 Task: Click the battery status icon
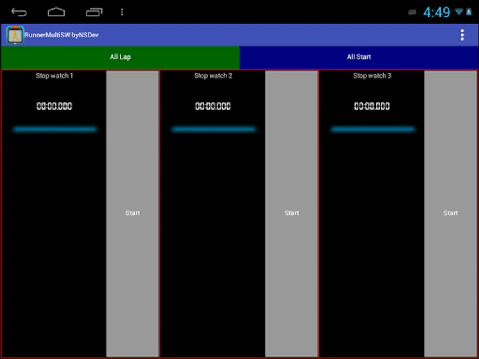coord(469,12)
